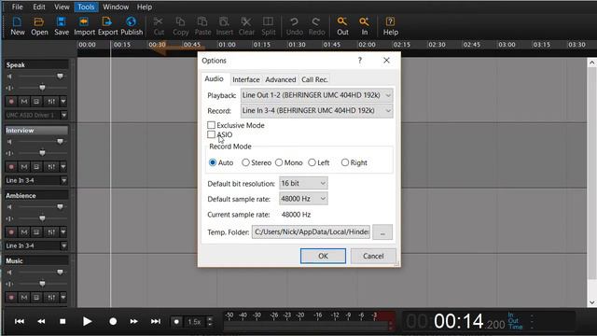597x336 pixels.
Task: Zoom in with the In magnifier icon
Action: tap(365, 26)
